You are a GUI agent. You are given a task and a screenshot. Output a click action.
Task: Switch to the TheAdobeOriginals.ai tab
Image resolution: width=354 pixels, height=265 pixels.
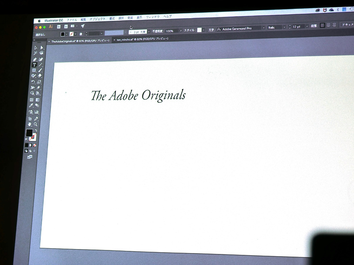click(x=80, y=41)
